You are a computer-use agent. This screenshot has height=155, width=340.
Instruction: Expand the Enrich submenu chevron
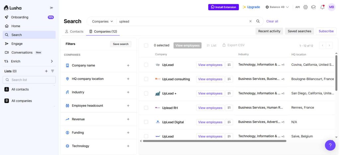click(x=52, y=61)
